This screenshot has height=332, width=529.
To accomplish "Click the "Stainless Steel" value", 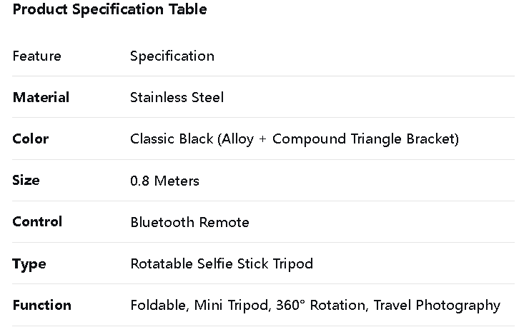I will [x=177, y=97].
